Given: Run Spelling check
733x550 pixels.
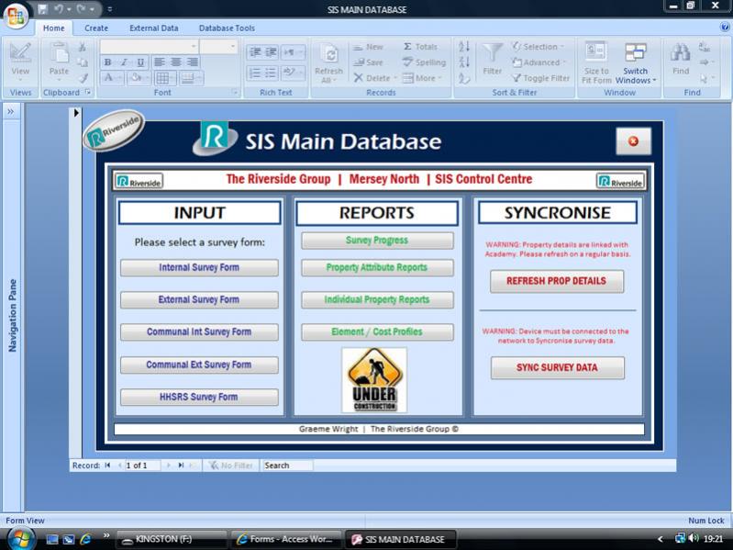Looking at the screenshot, I should click(424, 62).
